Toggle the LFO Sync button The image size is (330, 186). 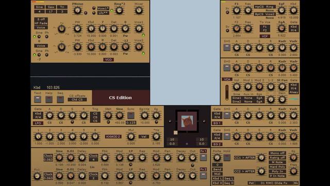[130, 115]
